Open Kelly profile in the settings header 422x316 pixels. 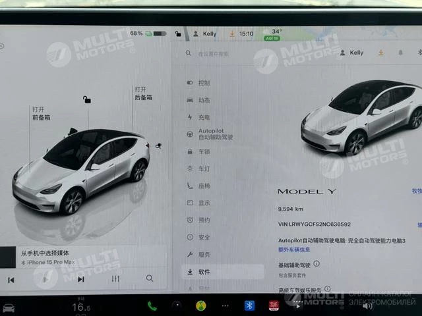point(351,53)
